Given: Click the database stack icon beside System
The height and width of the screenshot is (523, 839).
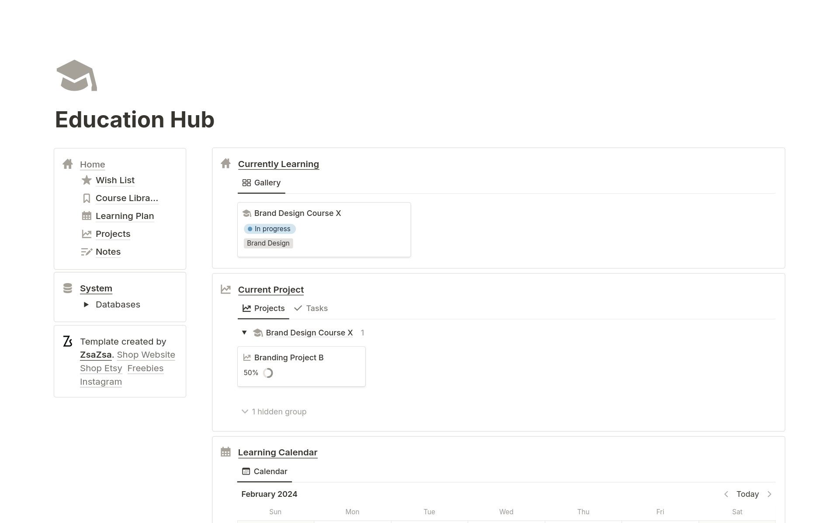Looking at the screenshot, I should click(x=68, y=288).
